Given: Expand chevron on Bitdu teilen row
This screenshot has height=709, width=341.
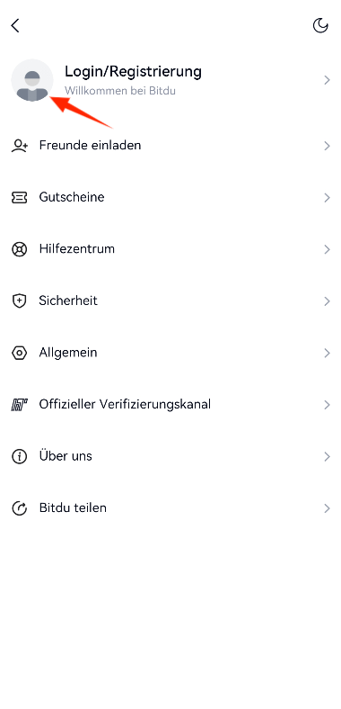Looking at the screenshot, I should pyautogui.click(x=327, y=508).
